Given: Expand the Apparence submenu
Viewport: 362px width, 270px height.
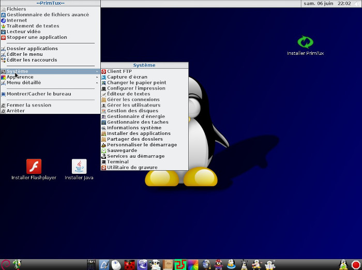Looking at the screenshot, I should (20, 77).
